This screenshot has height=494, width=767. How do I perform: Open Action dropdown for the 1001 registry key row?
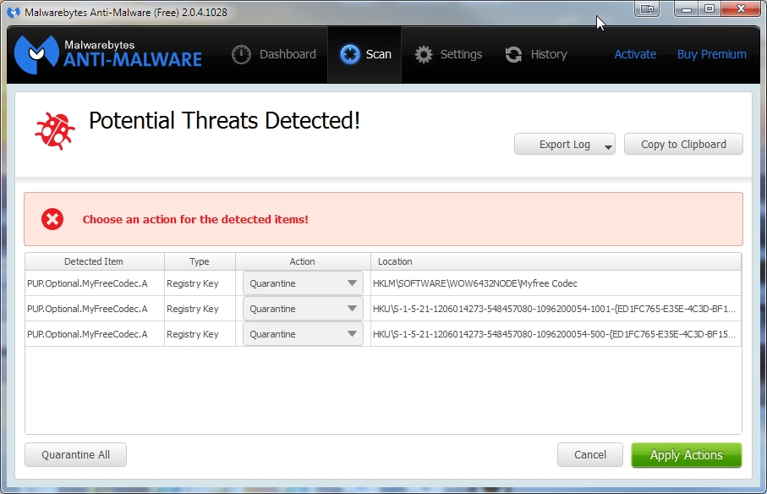point(303,309)
